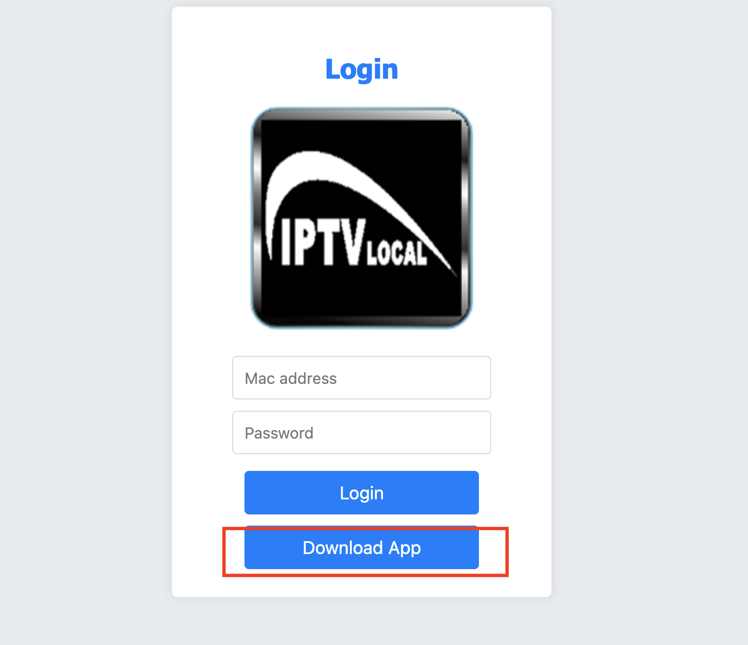Get the app via Download App
This screenshot has height=645, width=748.
pos(362,547)
